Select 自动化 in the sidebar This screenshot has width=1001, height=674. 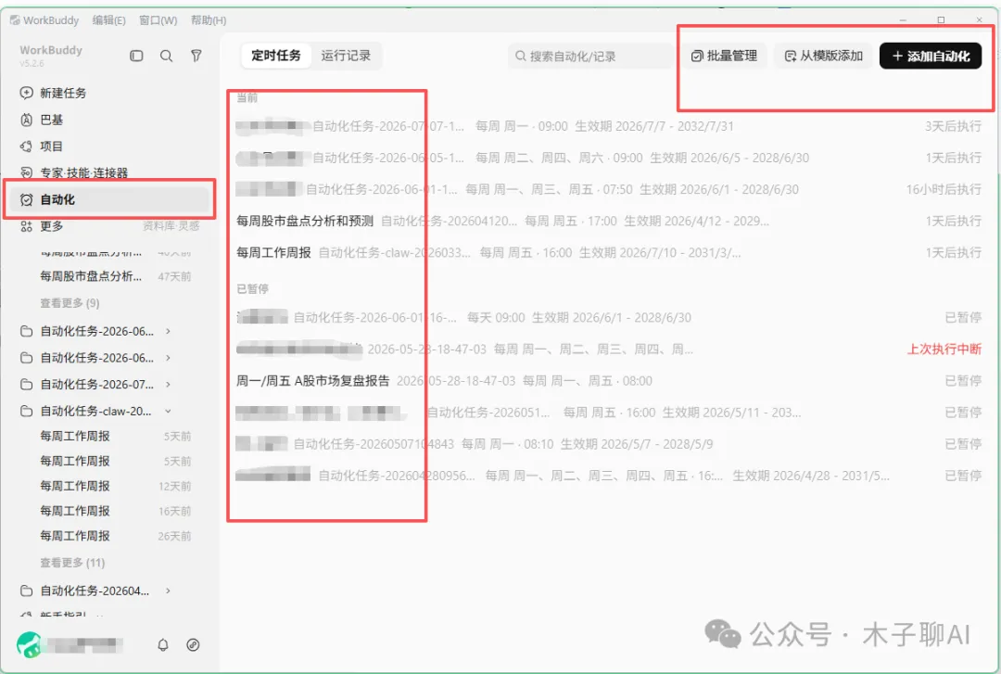tap(109, 199)
